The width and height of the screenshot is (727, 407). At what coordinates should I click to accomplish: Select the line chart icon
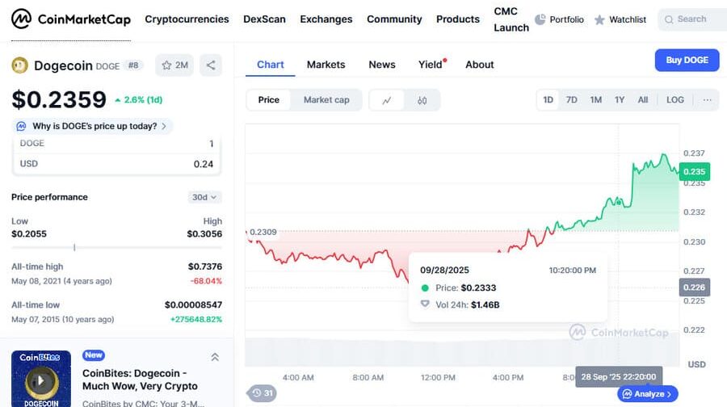387,100
